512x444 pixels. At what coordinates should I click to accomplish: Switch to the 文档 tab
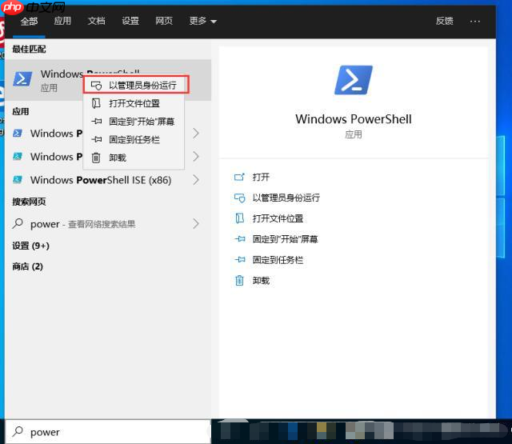96,21
